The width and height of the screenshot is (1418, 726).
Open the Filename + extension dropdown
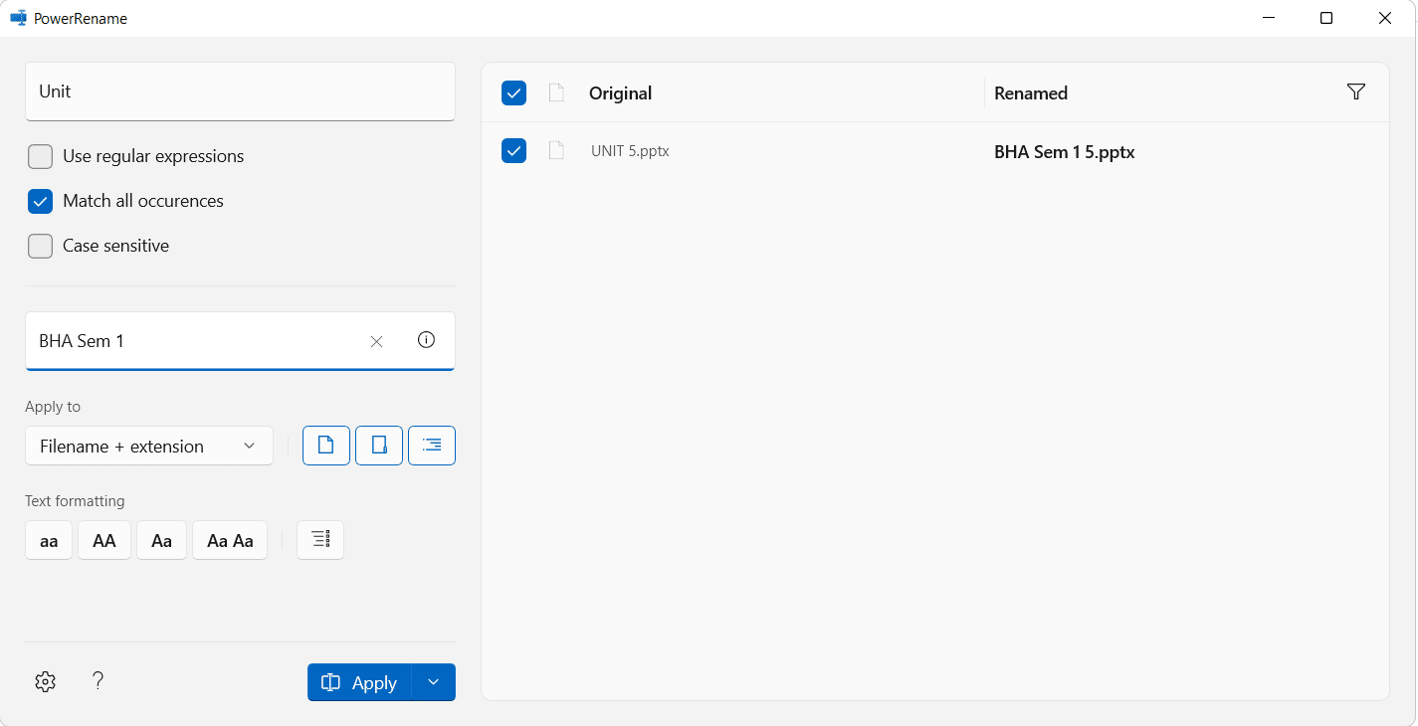click(149, 447)
